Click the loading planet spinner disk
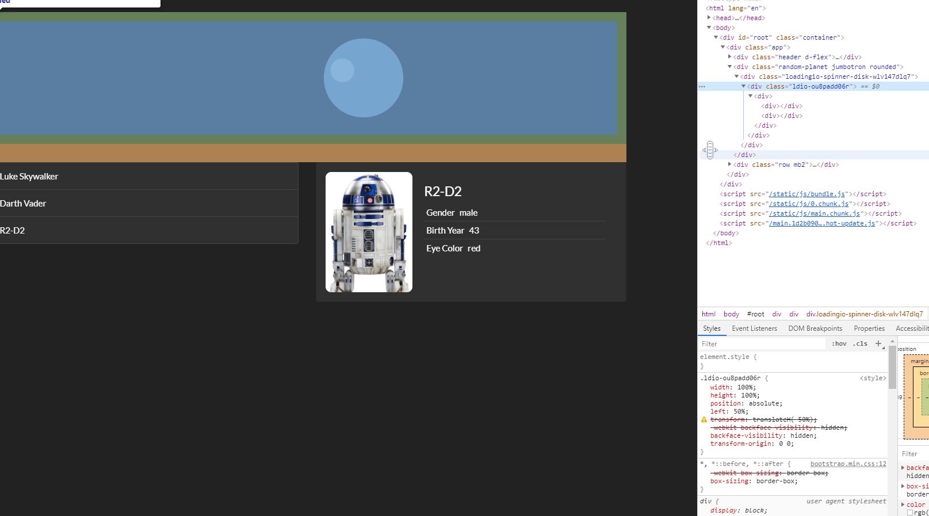Viewport: 929px width, 516px height. [x=364, y=78]
